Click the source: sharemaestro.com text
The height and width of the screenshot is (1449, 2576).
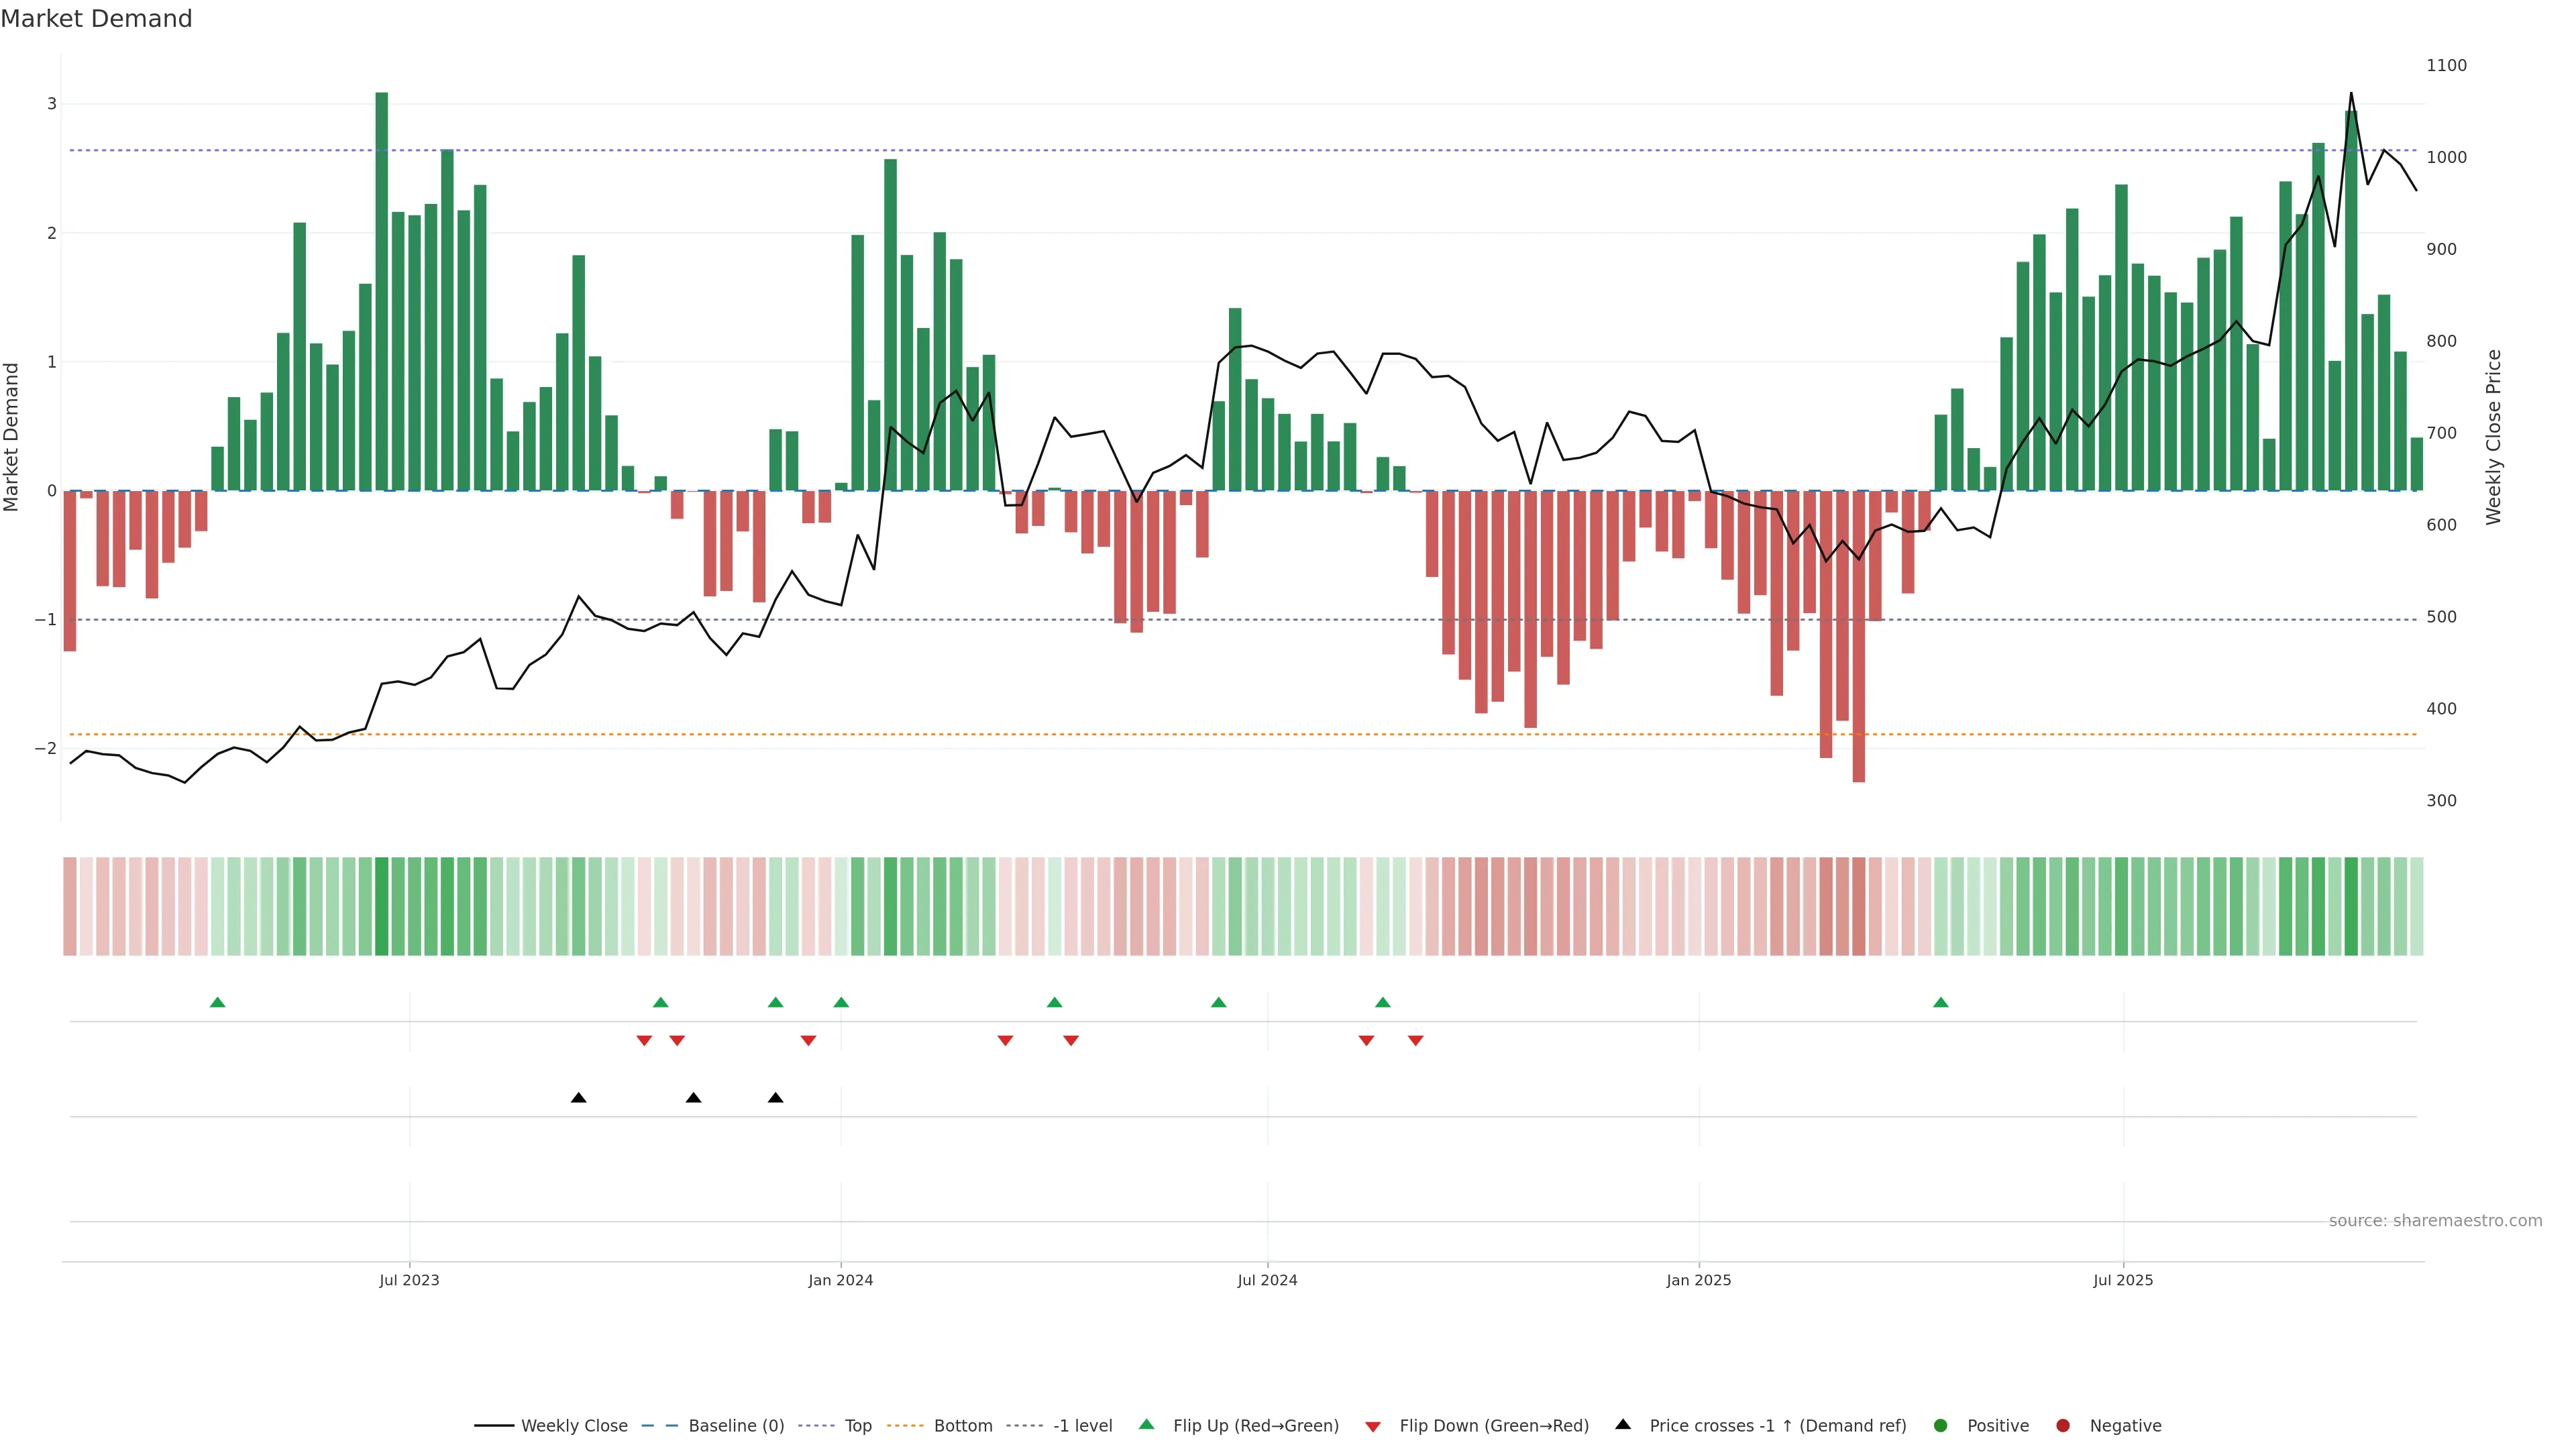(2435, 1221)
